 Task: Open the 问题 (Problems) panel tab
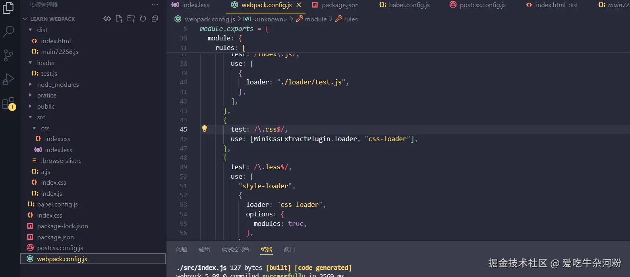pos(182,249)
